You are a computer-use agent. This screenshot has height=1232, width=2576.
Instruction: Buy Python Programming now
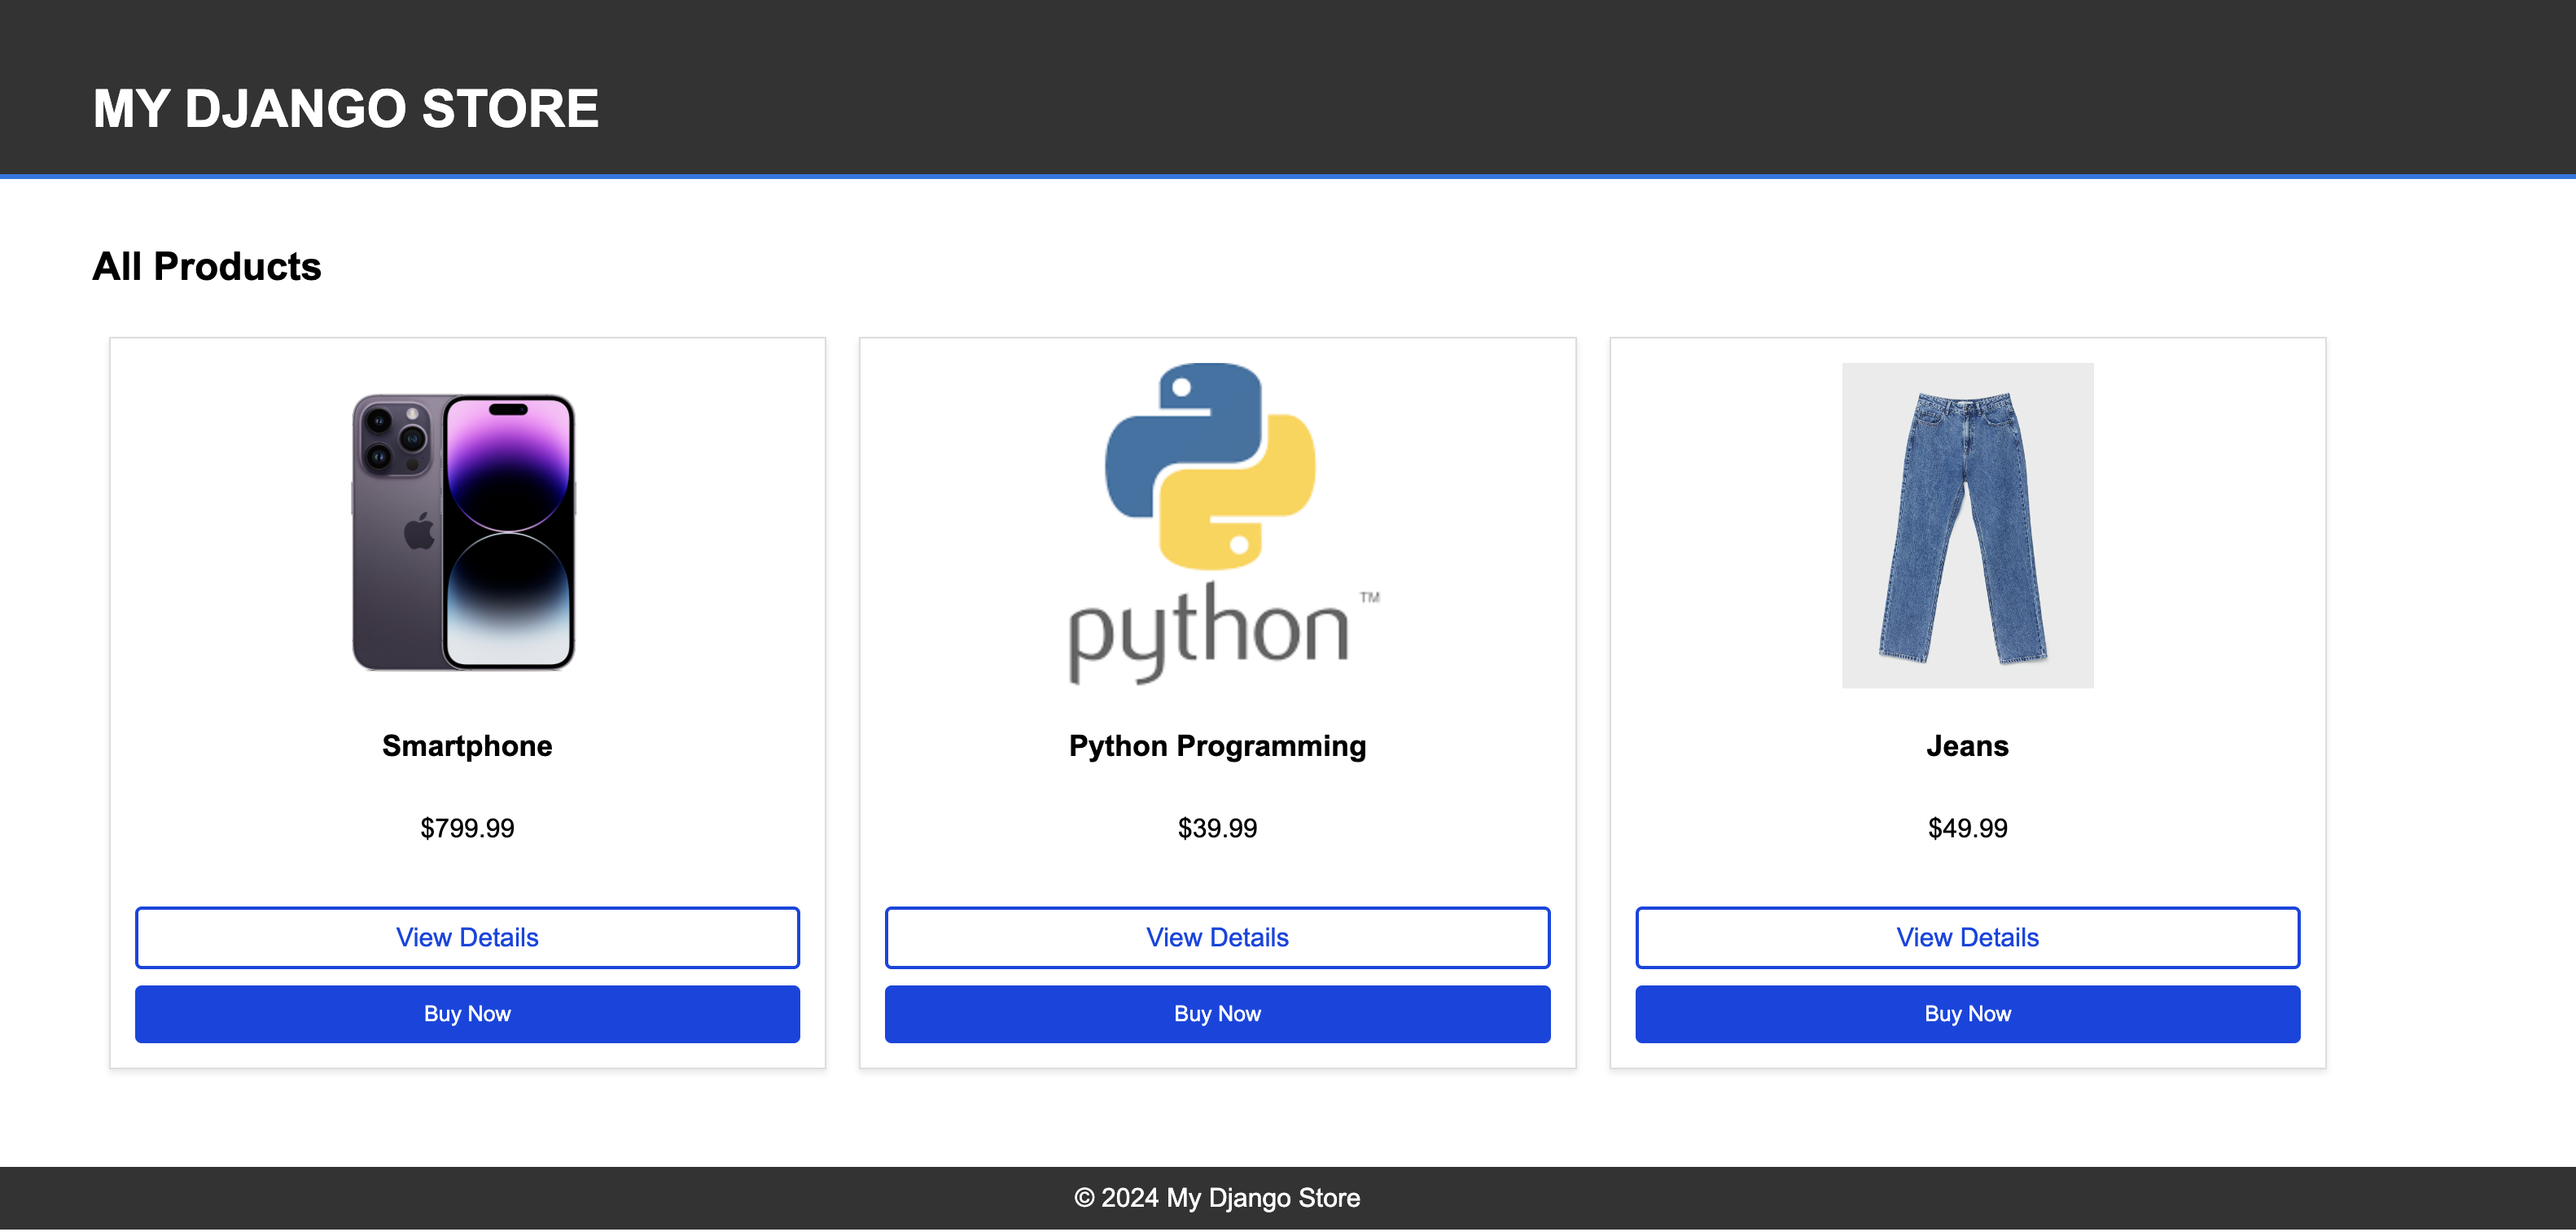coord(1217,1014)
